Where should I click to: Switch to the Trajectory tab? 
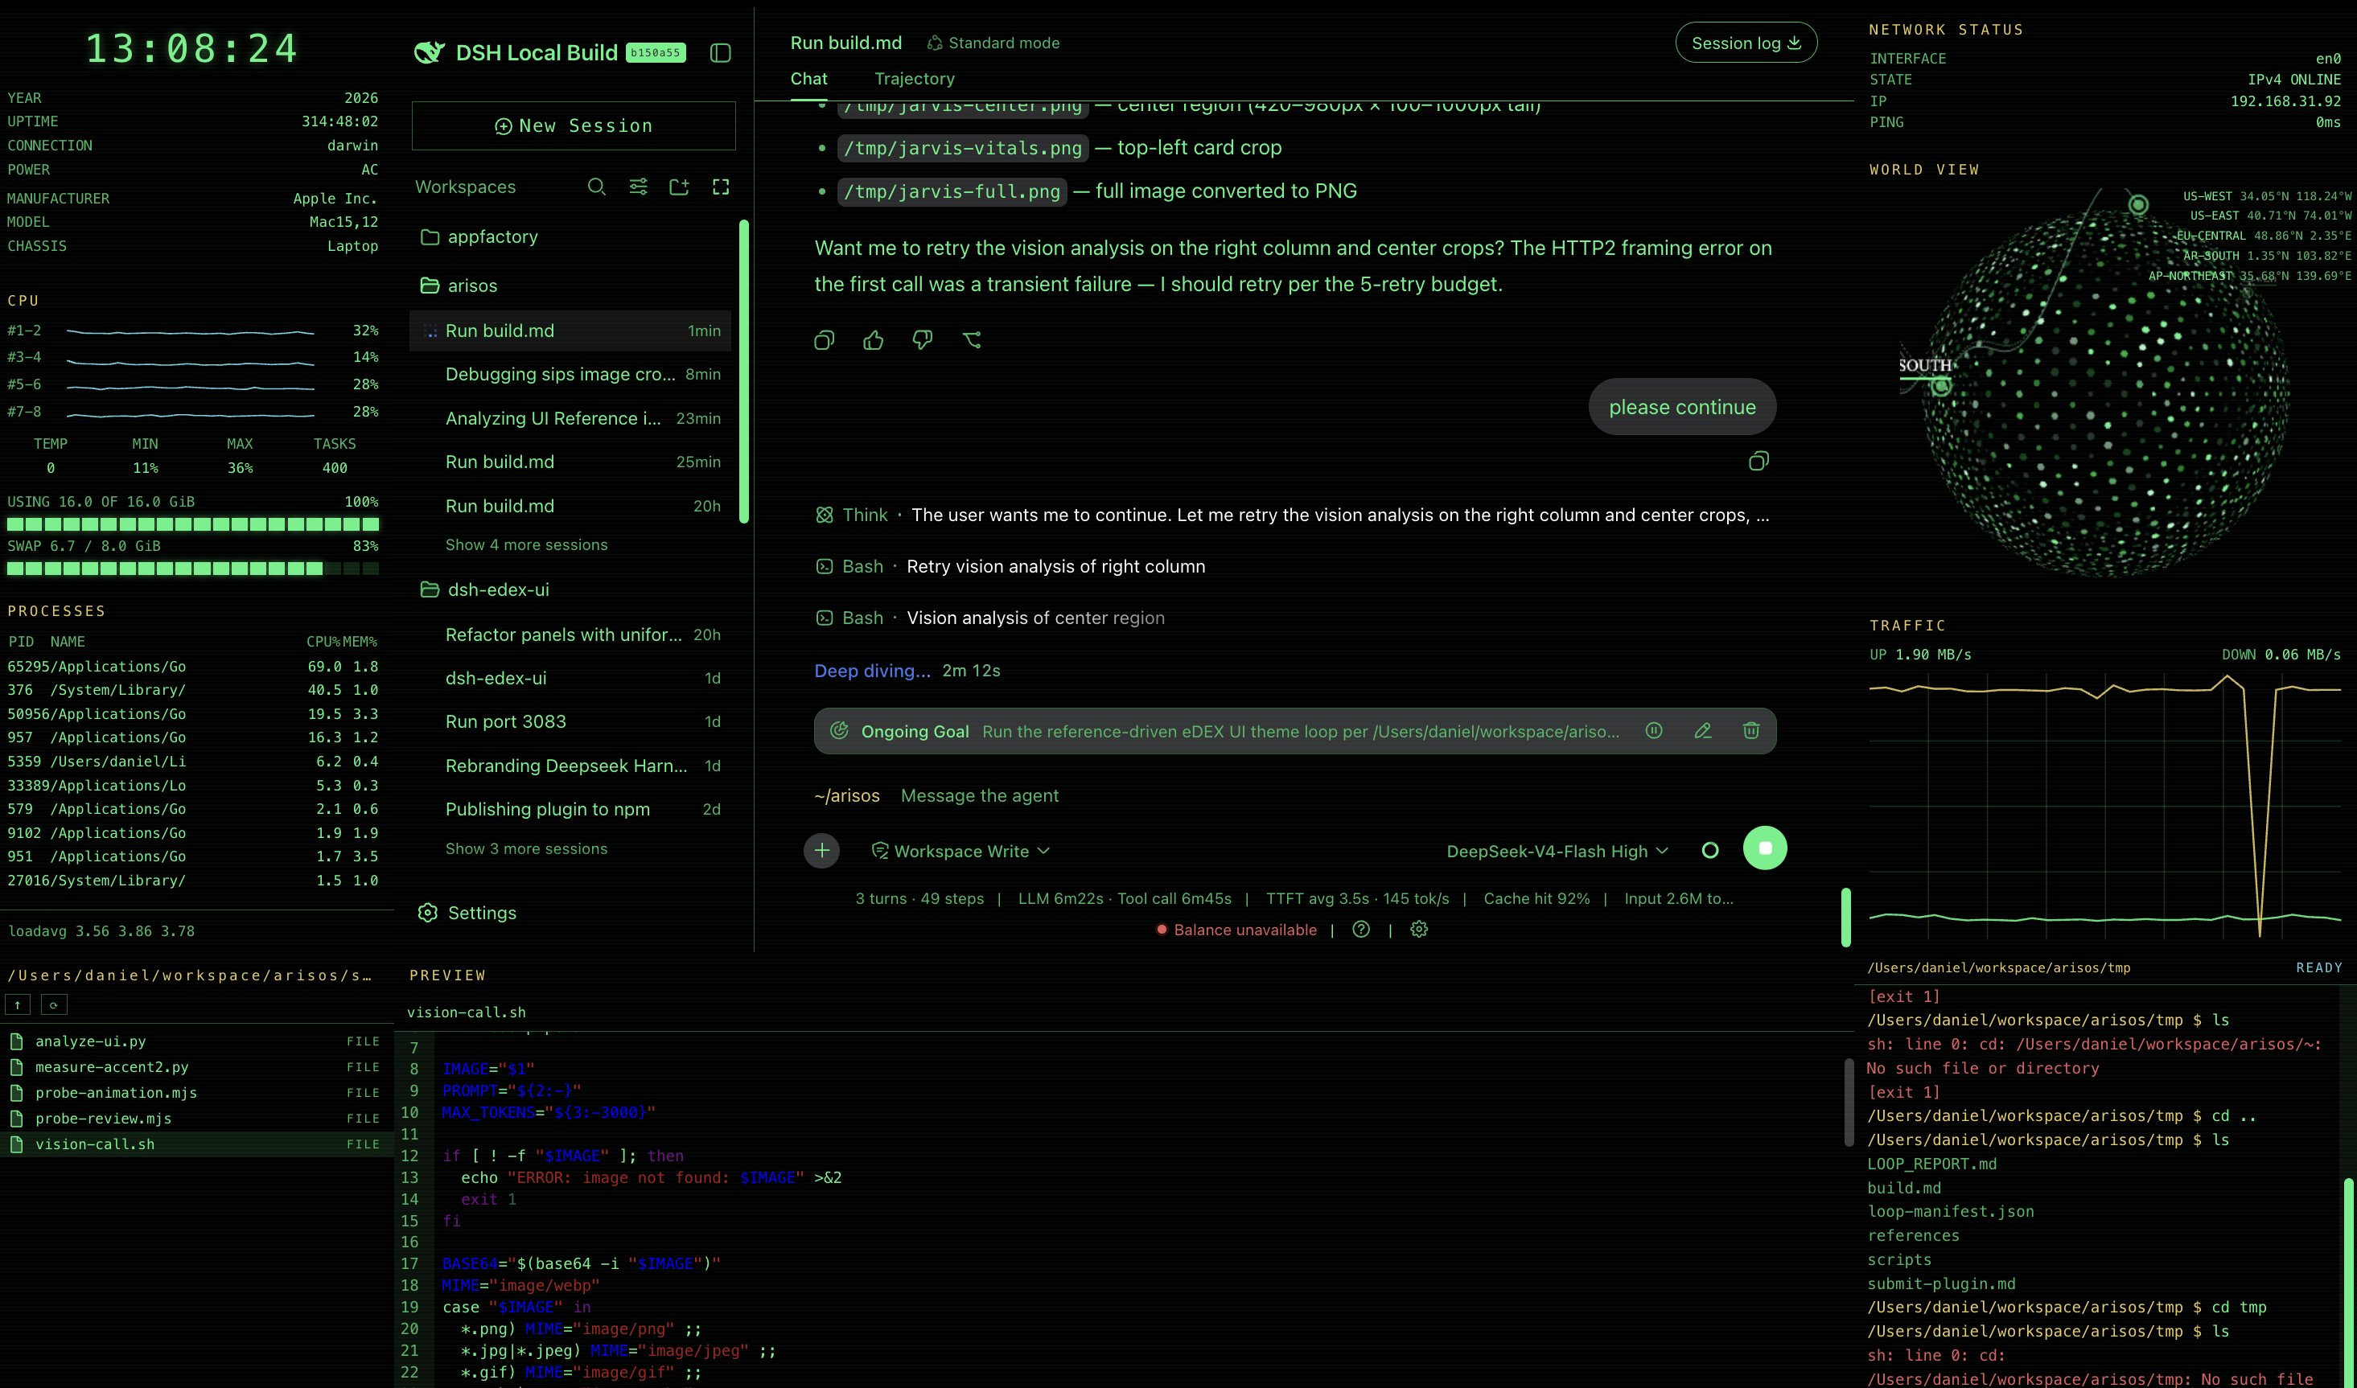(914, 79)
